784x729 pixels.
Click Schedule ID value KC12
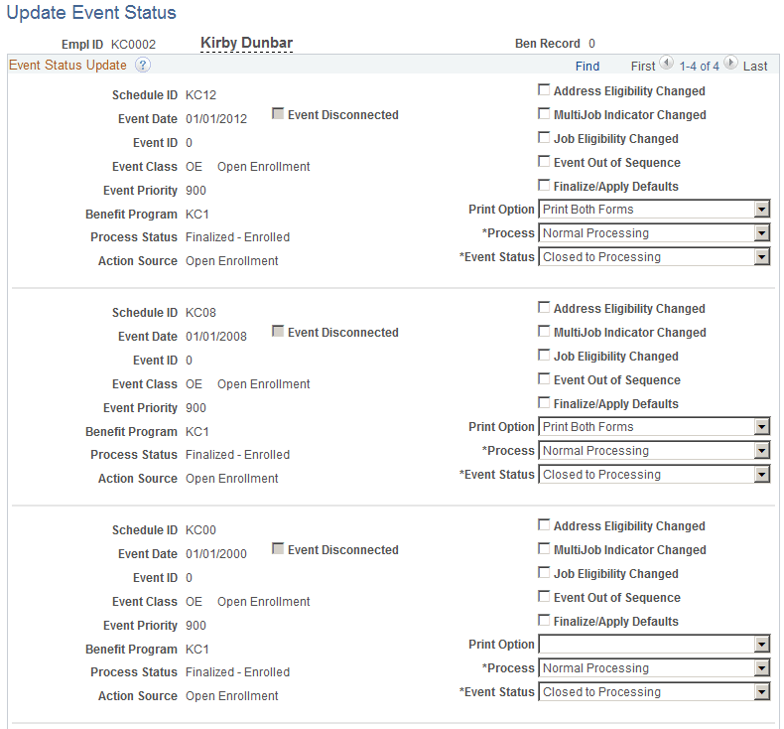pyautogui.click(x=200, y=95)
